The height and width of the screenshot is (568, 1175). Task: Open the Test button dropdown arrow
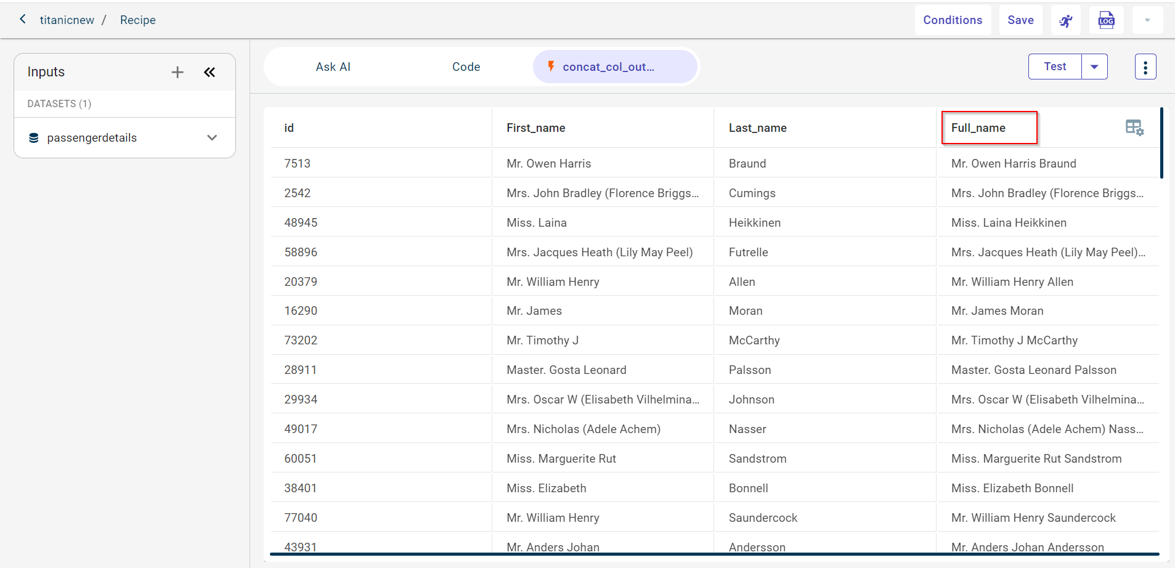pos(1094,67)
